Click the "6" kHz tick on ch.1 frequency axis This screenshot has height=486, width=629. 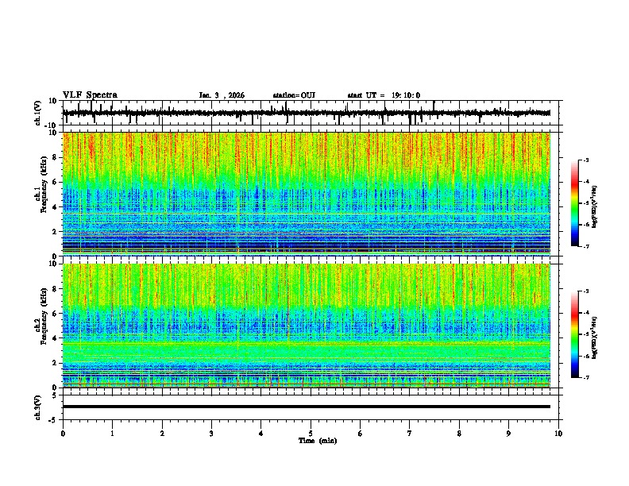click(55, 182)
